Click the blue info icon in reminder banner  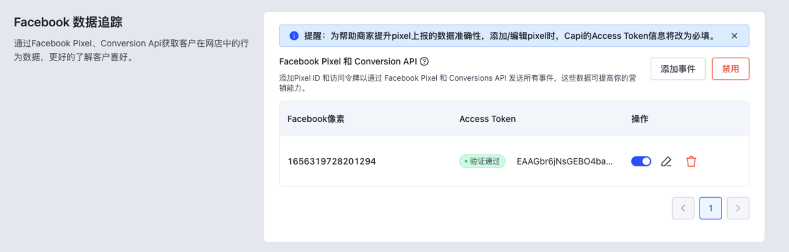pyautogui.click(x=293, y=36)
